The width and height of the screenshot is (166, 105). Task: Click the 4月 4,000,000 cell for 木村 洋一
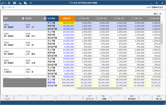(84, 23)
